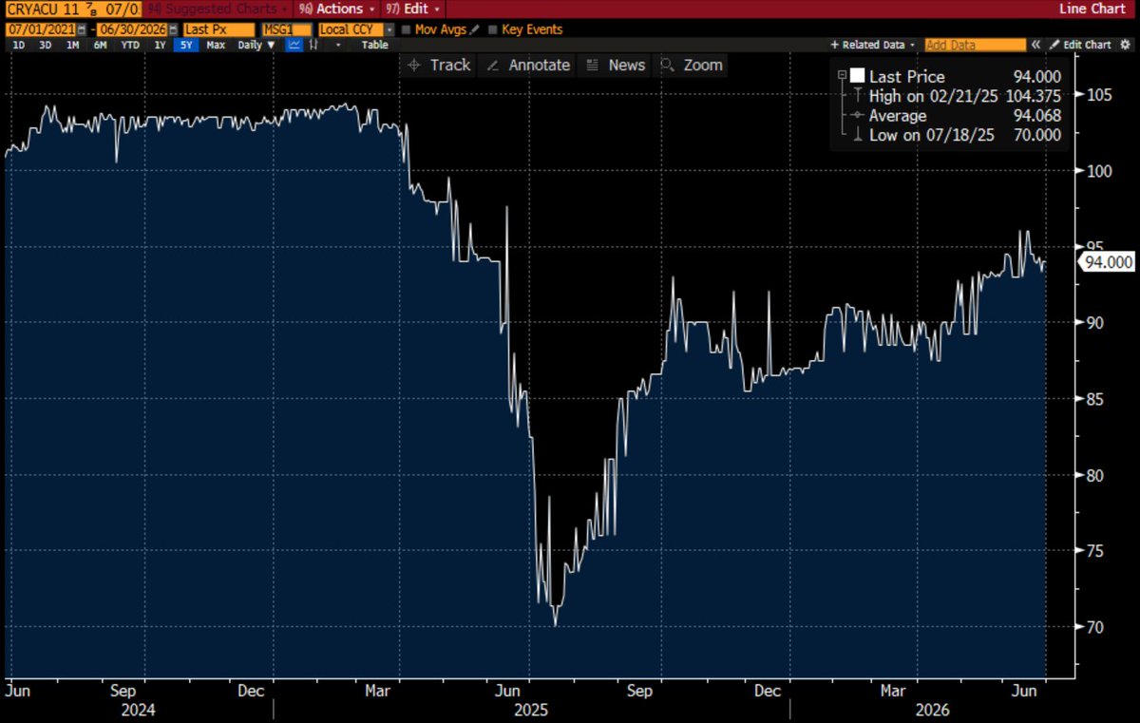Click 'High on 02/21/25' legend row

point(958,96)
